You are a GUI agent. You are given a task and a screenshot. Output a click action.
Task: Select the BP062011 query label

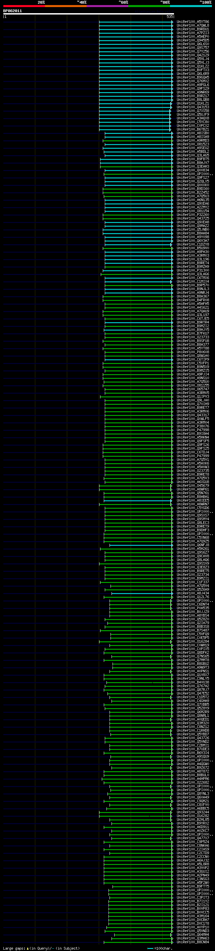(x=12, y=11)
